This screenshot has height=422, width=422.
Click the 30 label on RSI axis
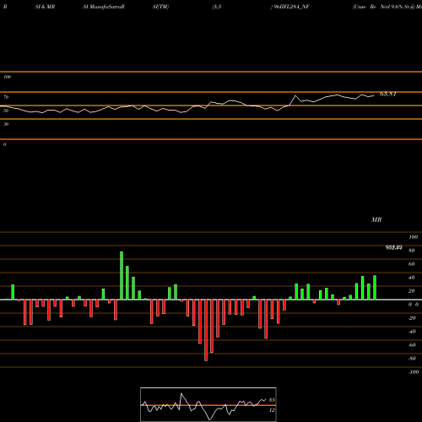click(6, 124)
